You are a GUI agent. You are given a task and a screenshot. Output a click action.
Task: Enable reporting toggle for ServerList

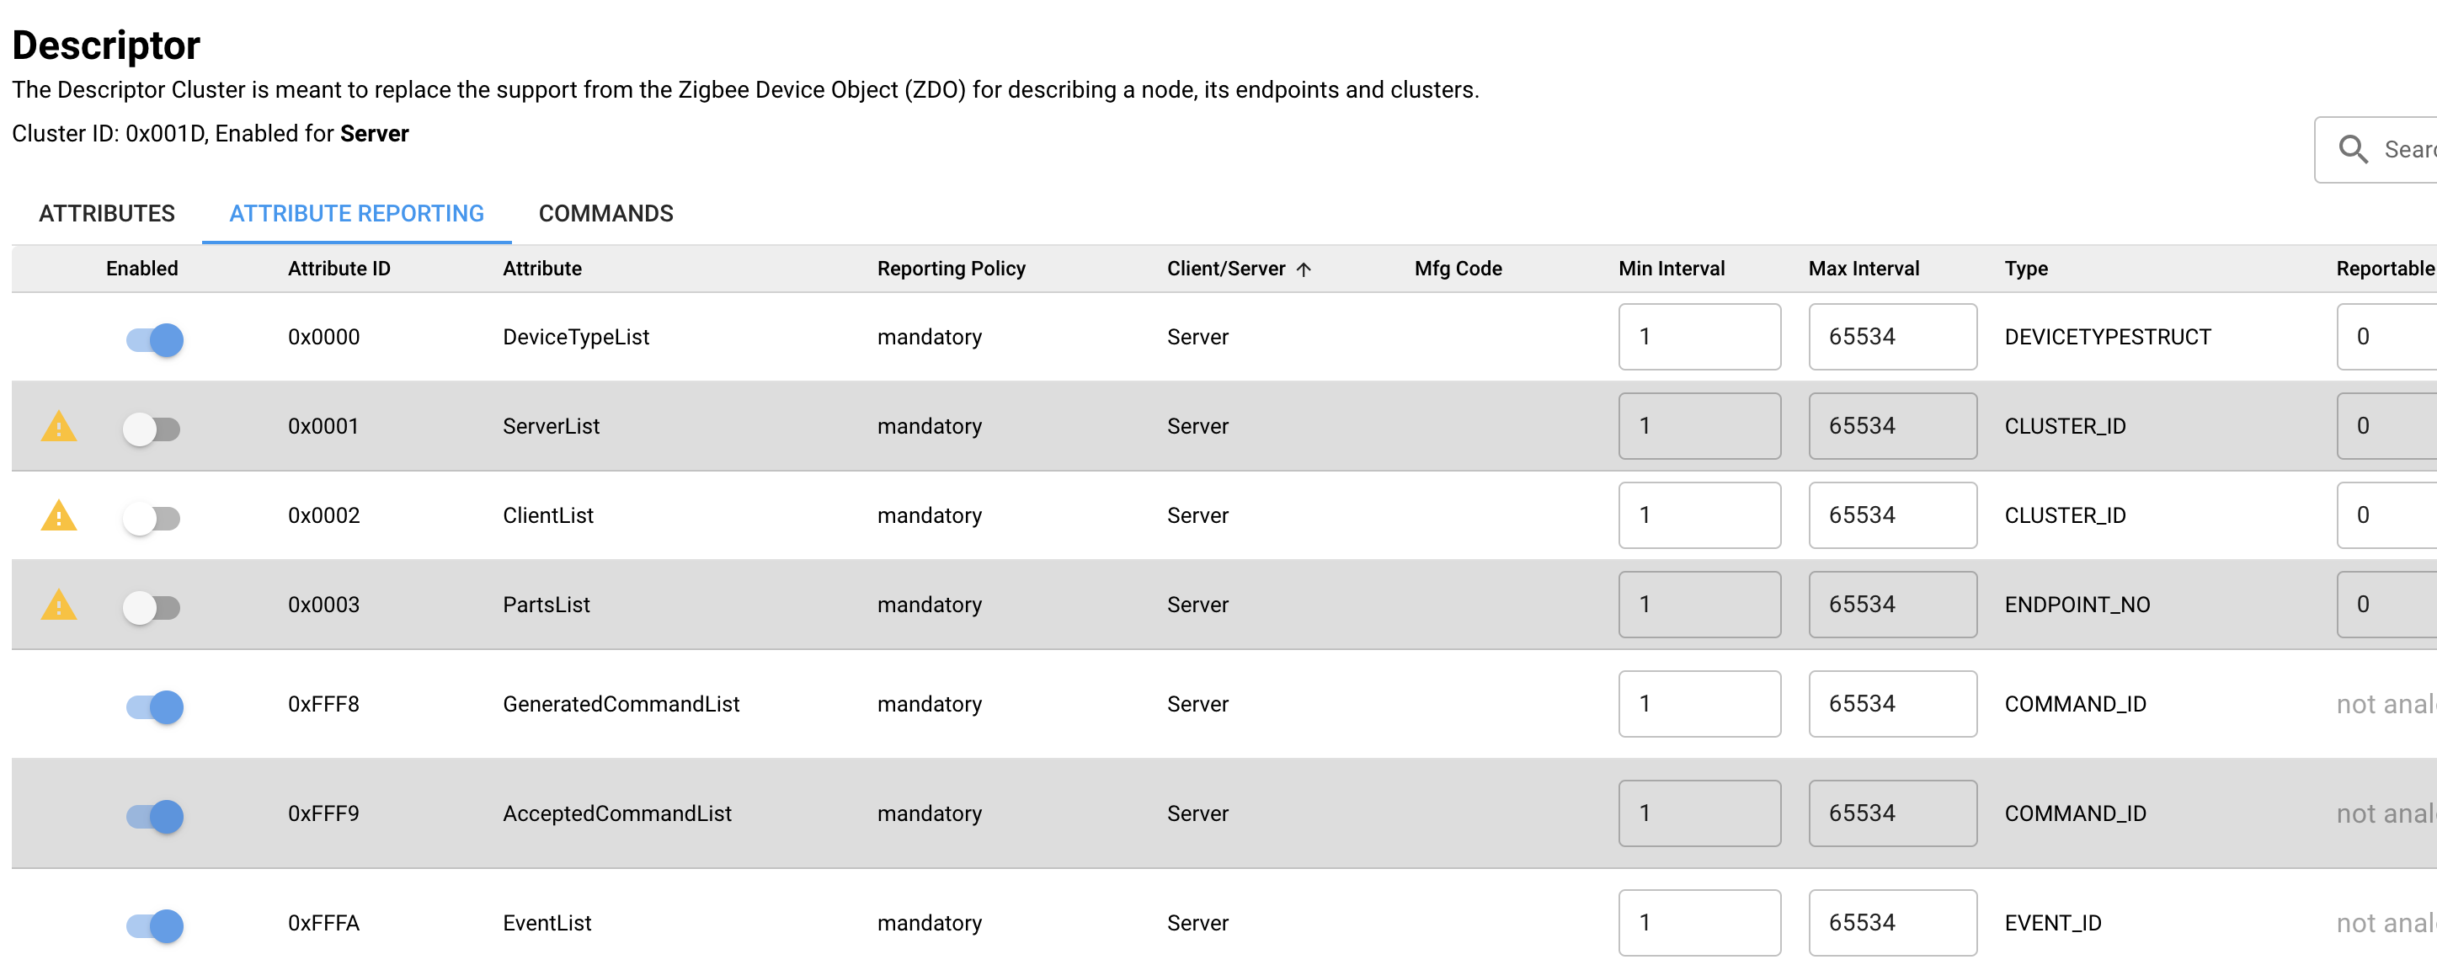[x=152, y=429]
